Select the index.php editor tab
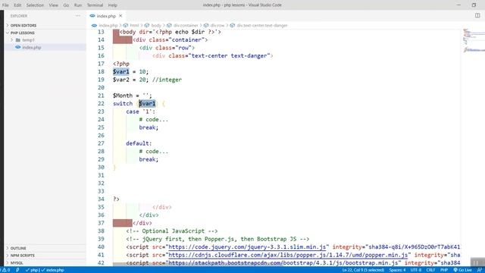The height and width of the screenshot is (273, 485). 106,16
